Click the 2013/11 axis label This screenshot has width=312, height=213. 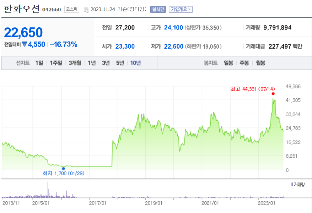coord(11,203)
